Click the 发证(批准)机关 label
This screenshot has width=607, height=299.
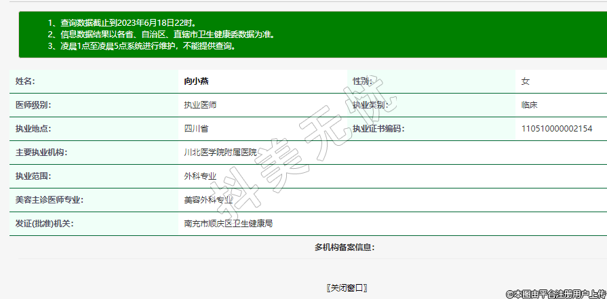click(x=44, y=223)
